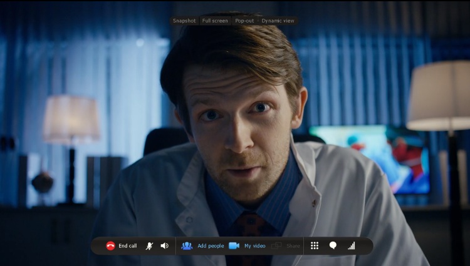470x266 pixels.
Task: Click the End call text label
Action: [x=128, y=245]
